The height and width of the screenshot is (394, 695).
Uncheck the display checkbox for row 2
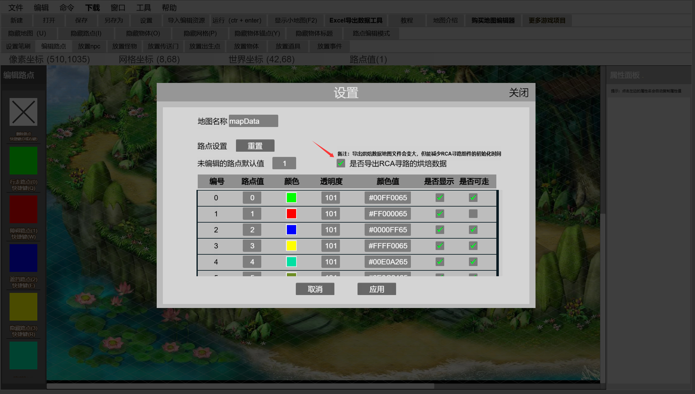point(440,230)
